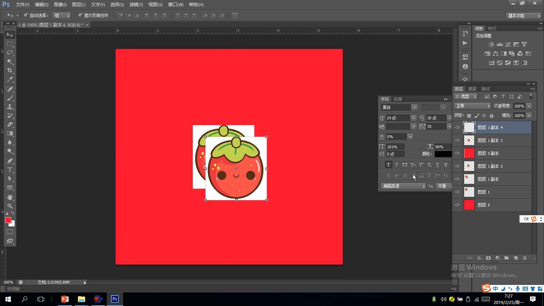Click the delete layer trash icon
544x306 pixels.
[525, 258]
